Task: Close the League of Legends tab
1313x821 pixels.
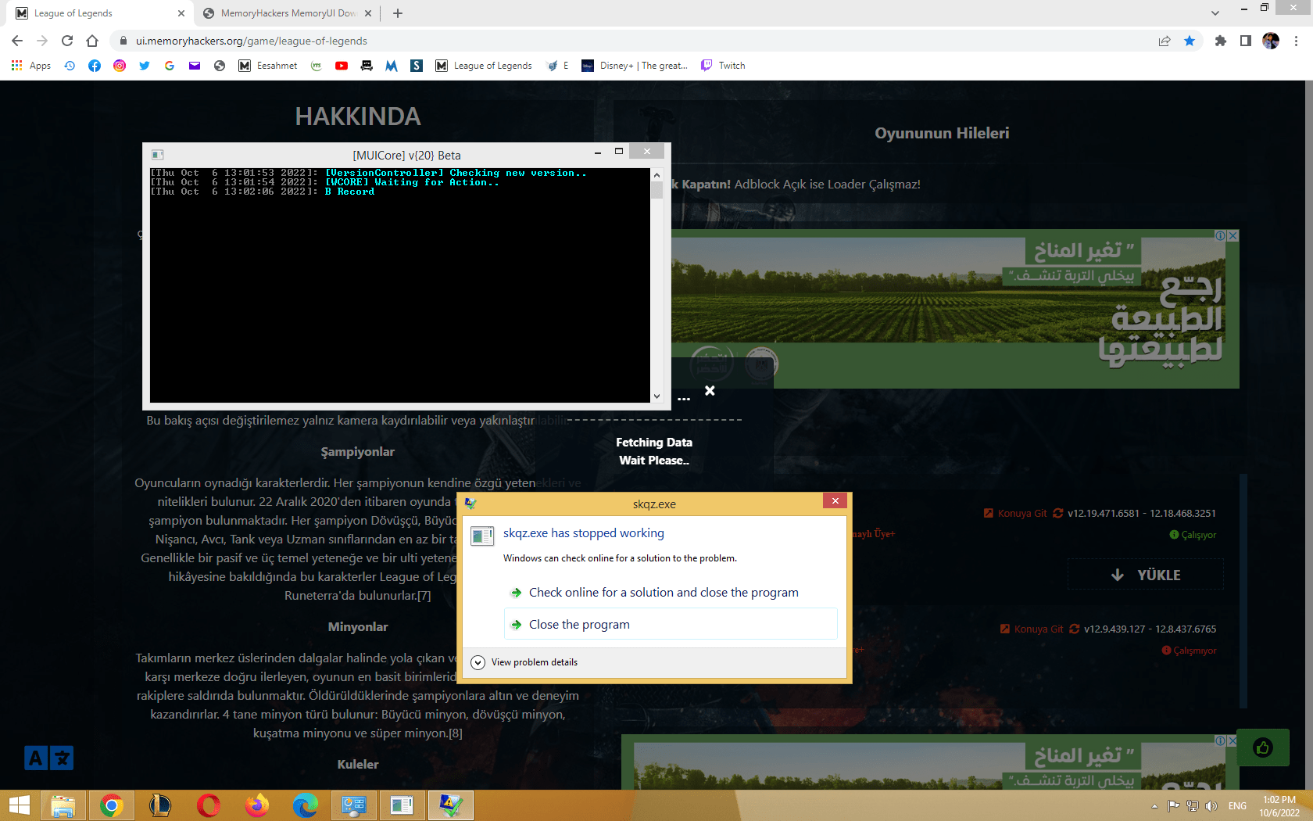Action: click(x=181, y=13)
